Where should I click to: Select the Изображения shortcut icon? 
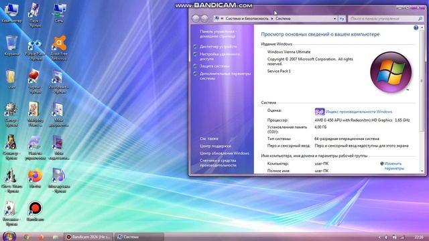coord(58,81)
